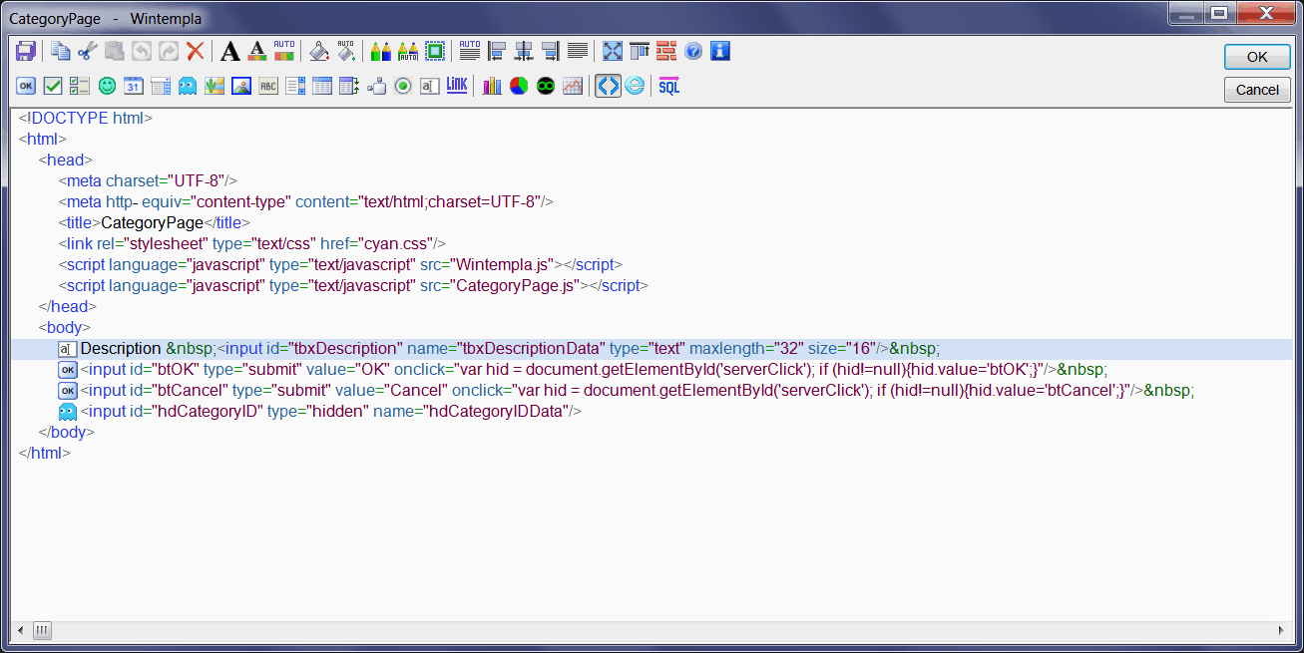The height and width of the screenshot is (653, 1304).
Task: Insert a text box control from the toolbar
Action: [430, 86]
